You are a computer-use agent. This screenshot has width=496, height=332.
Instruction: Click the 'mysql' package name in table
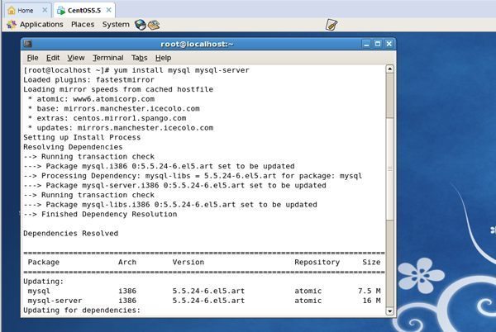click(x=39, y=291)
